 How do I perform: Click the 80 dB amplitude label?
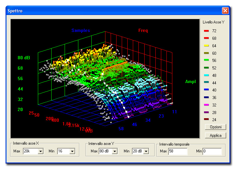[x=24, y=58]
